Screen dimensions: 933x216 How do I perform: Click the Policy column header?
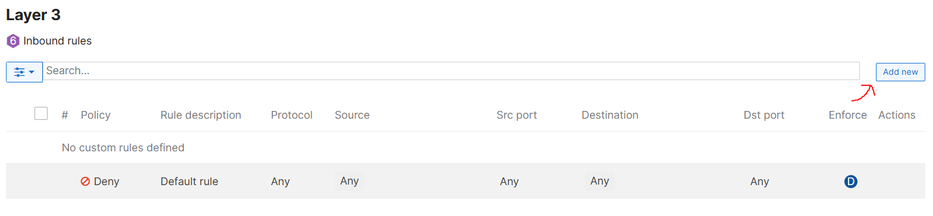tap(96, 115)
